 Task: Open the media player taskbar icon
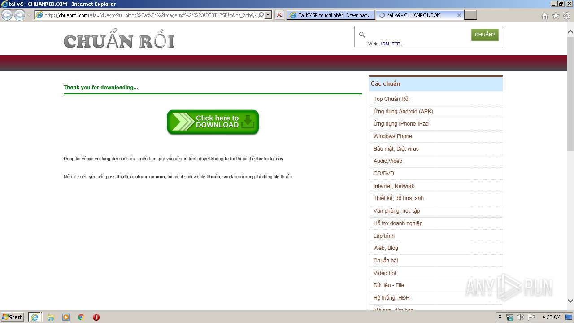pyautogui.click(x=66, y=317)
